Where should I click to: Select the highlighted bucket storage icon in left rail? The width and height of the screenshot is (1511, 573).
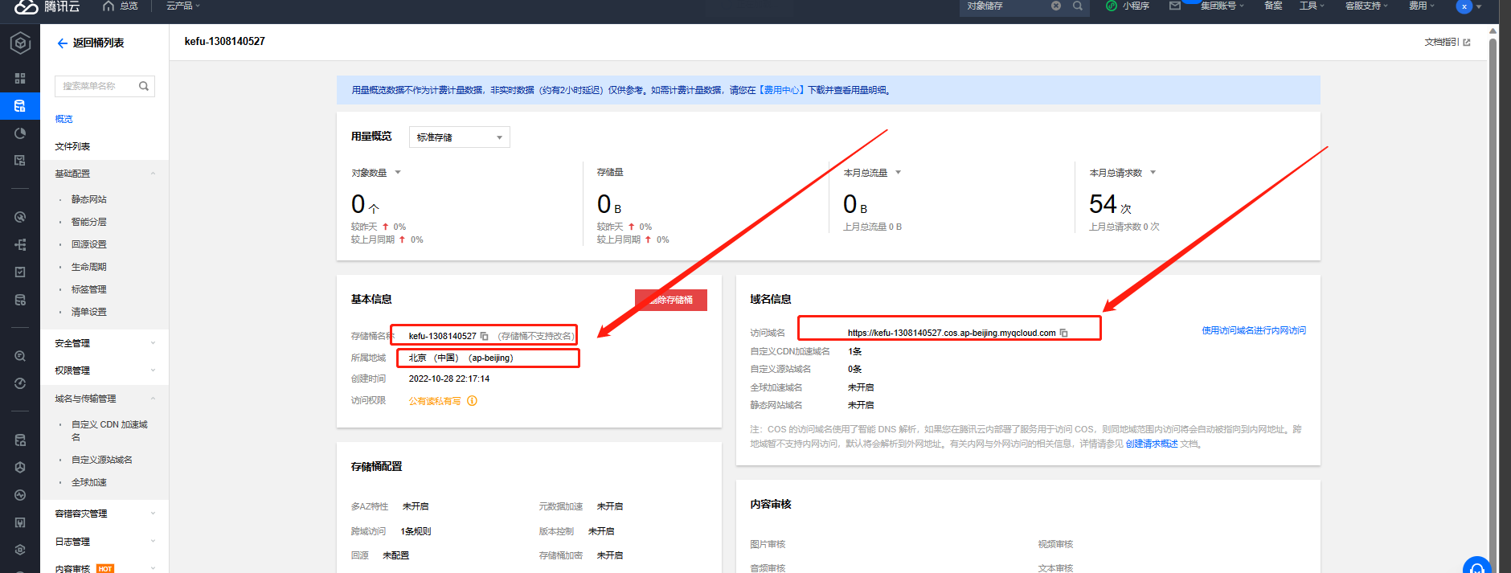(x=20, y=106)
